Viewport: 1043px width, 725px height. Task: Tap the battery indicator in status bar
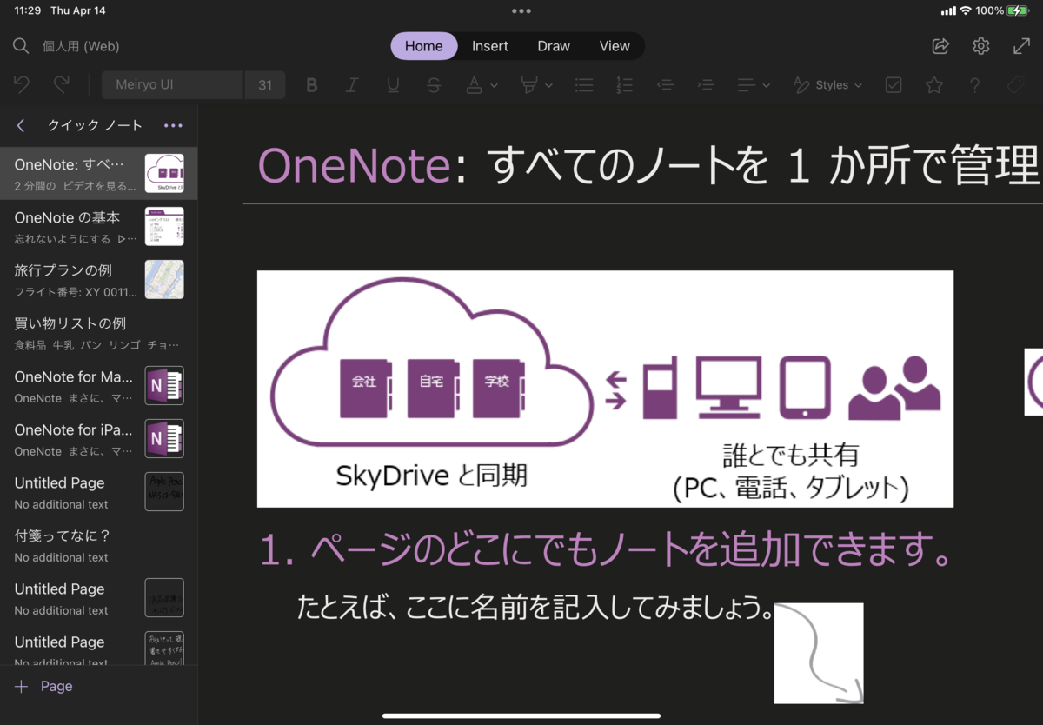pos(1018,10)
